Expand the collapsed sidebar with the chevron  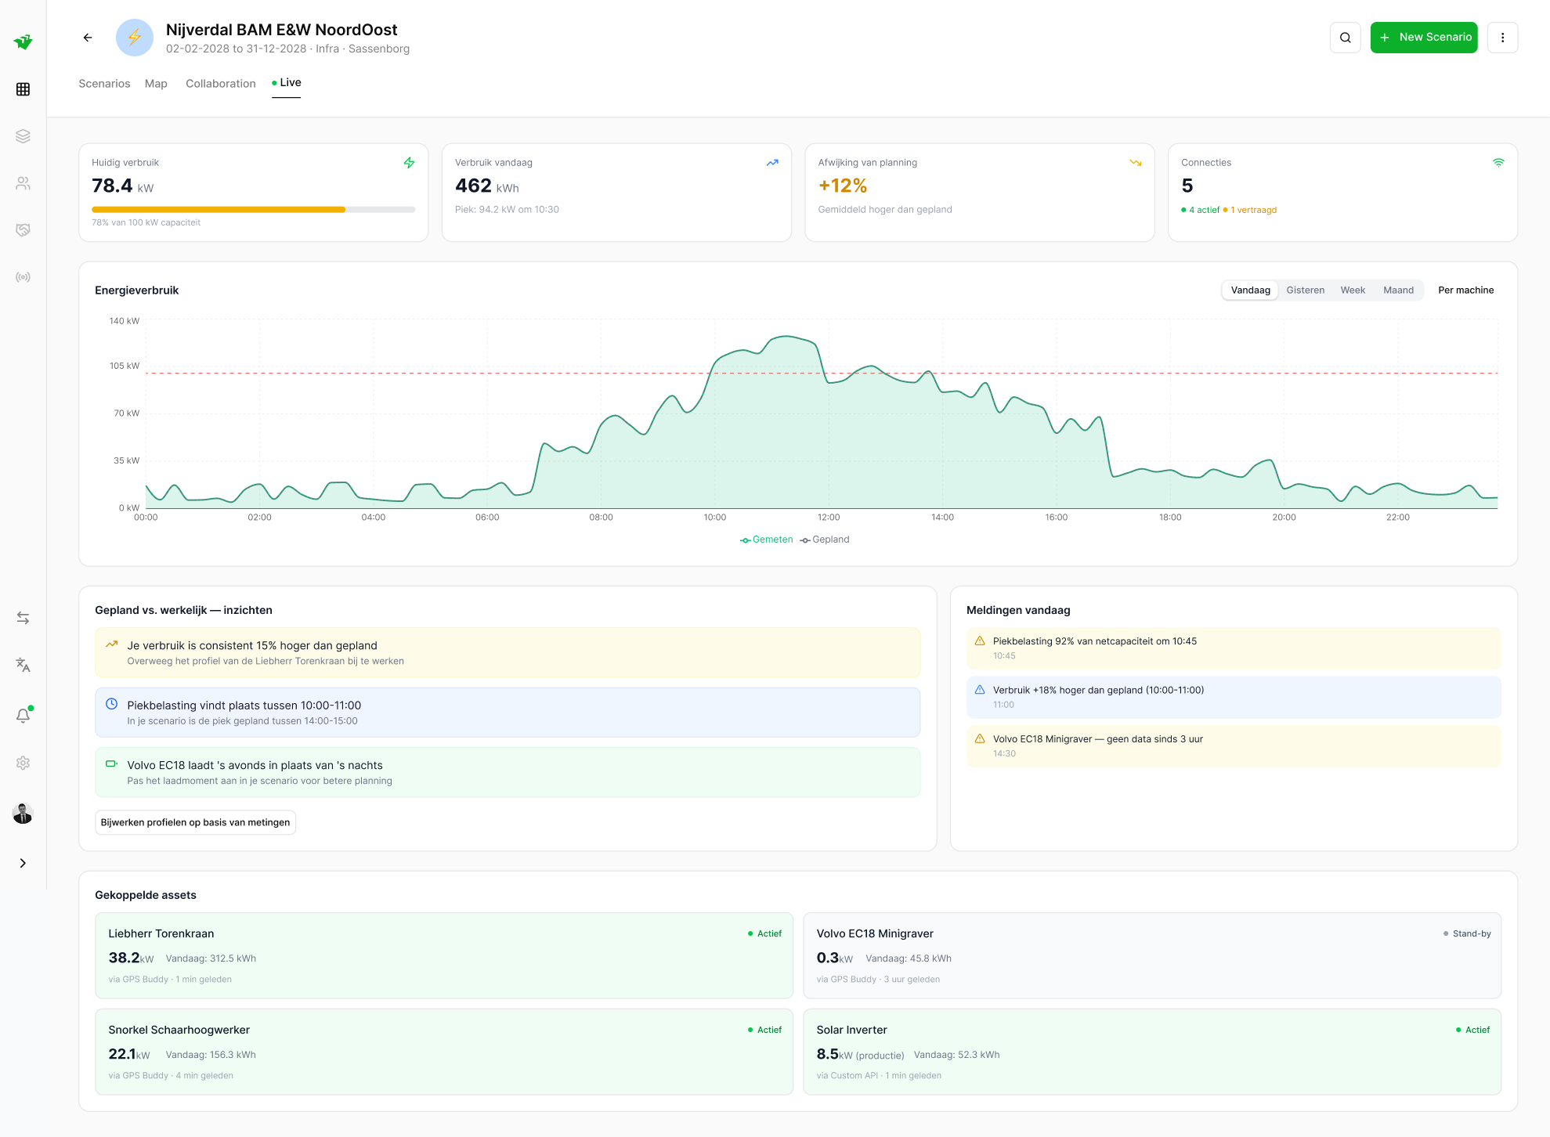tap(23, 863)
